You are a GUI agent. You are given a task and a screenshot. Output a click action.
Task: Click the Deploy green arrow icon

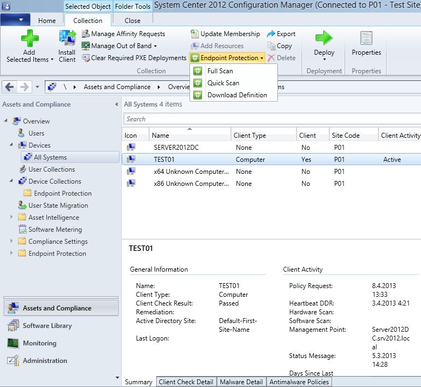[x=324, y=38]
